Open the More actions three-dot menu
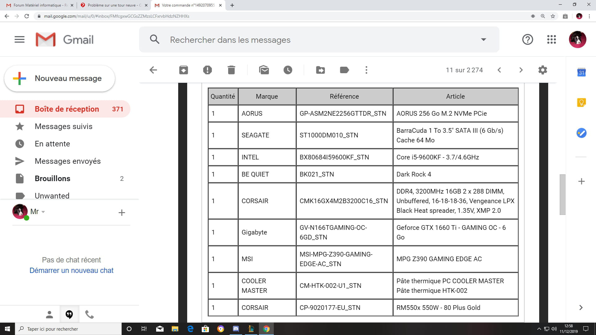 pyautogui.click(x=366, y=70)
